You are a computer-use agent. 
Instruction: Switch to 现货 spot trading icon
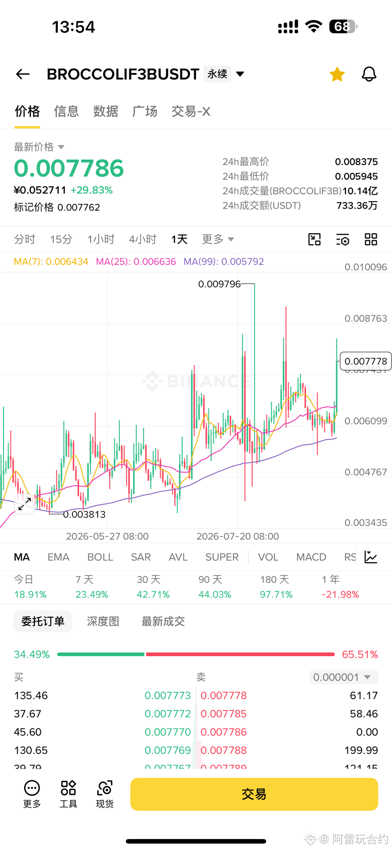point(105,794)
